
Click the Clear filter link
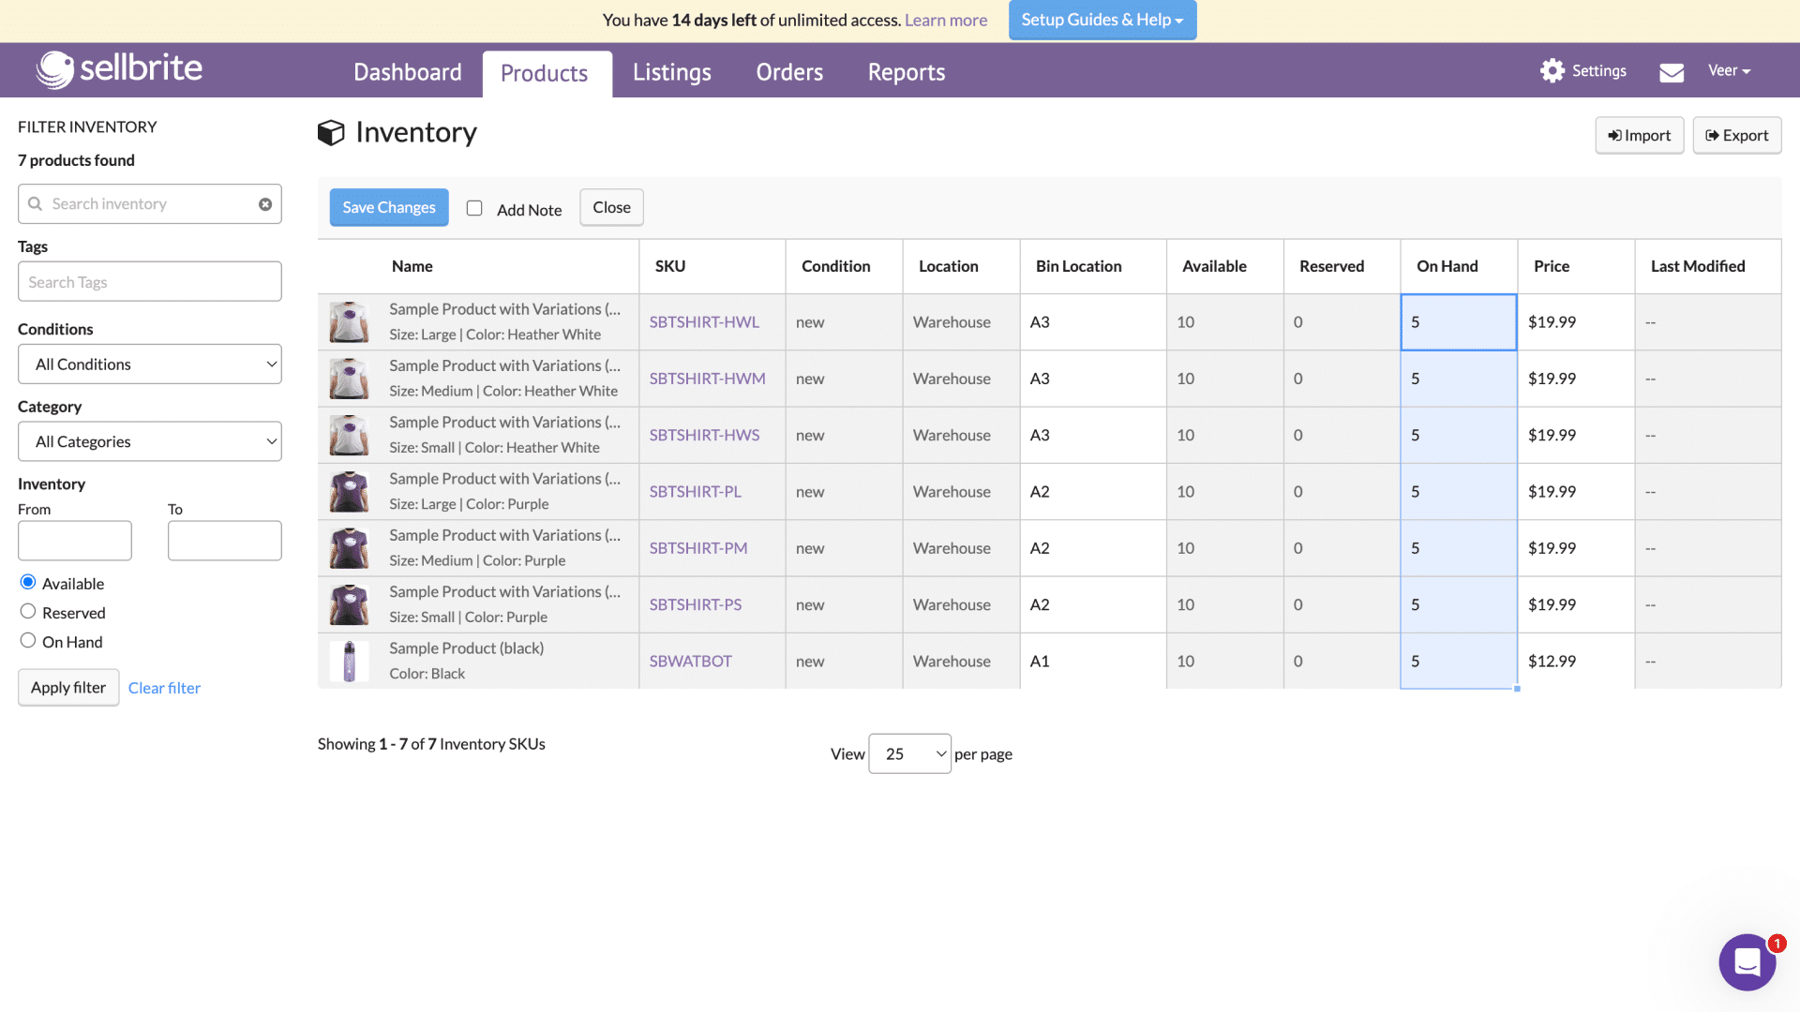pyautogui.click(x=164, y=688)
